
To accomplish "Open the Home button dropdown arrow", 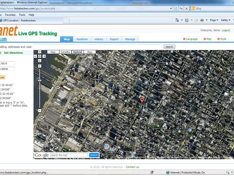I will pyautogui.click(x=182, y=20).
